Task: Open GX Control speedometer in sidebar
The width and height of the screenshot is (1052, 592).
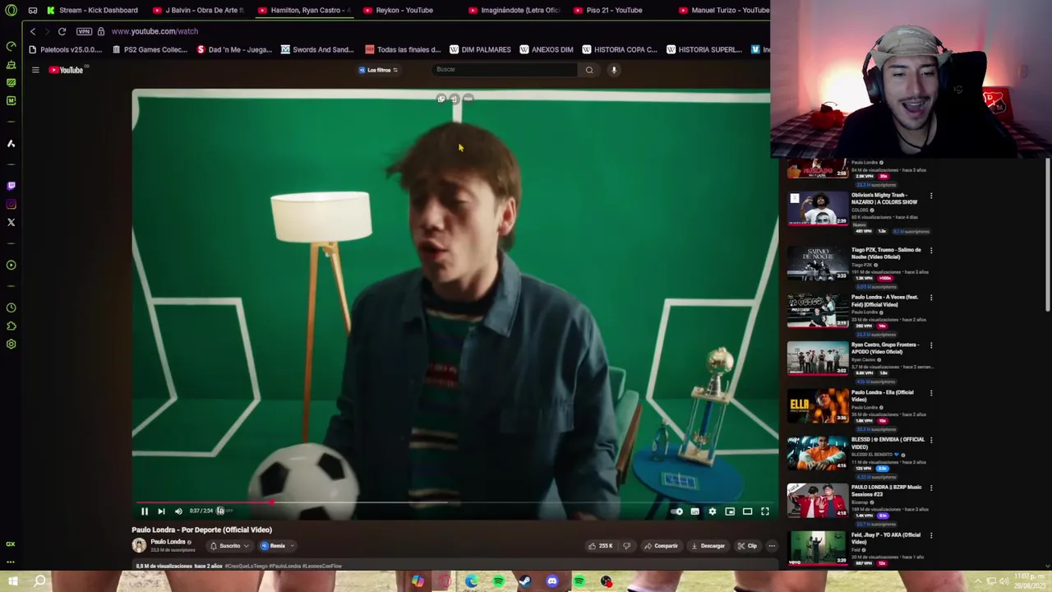Action: coord(12,46)
